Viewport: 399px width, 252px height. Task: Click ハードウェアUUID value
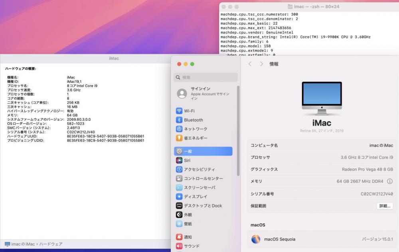105,136
